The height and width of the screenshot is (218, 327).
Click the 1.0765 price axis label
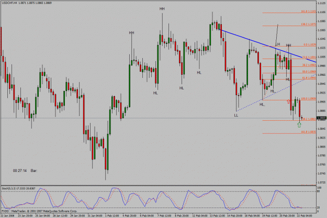coord(321,165)
